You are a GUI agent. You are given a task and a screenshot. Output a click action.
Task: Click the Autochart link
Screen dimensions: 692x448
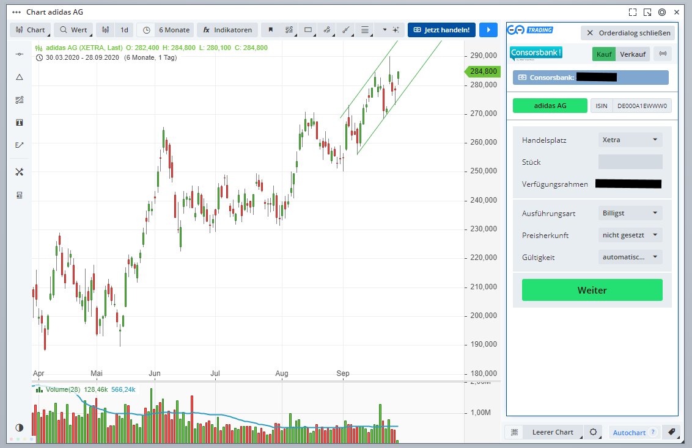pos(629,433)
